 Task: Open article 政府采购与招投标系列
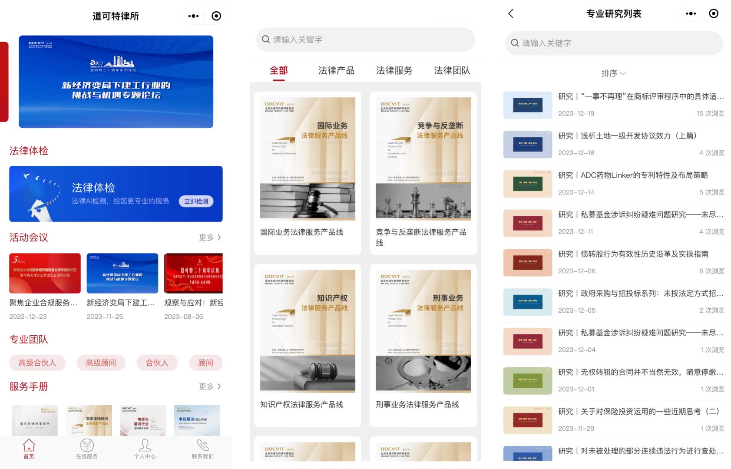pos(614,302)
